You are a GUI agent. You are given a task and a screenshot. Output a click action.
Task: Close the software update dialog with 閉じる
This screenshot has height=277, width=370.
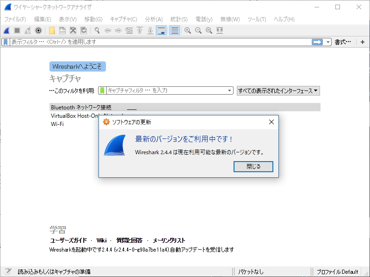click(253, 167)
